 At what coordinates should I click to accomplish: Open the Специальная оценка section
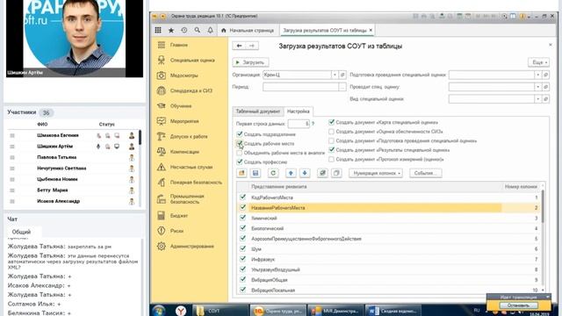pyautogui.click(x=192, y=61)
